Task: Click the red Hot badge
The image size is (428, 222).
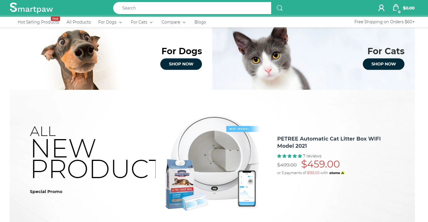Action: click(x=55, y=19)
